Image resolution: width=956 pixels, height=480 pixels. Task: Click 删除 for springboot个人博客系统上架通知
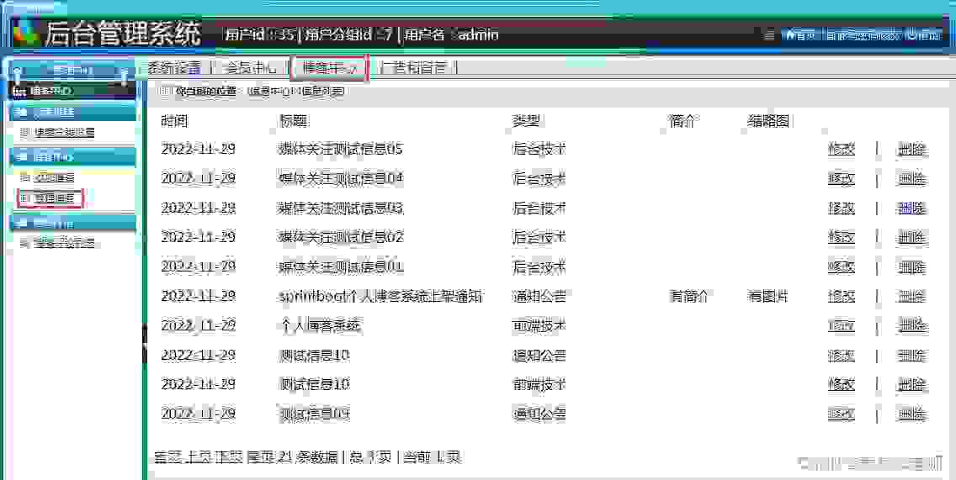911,296
